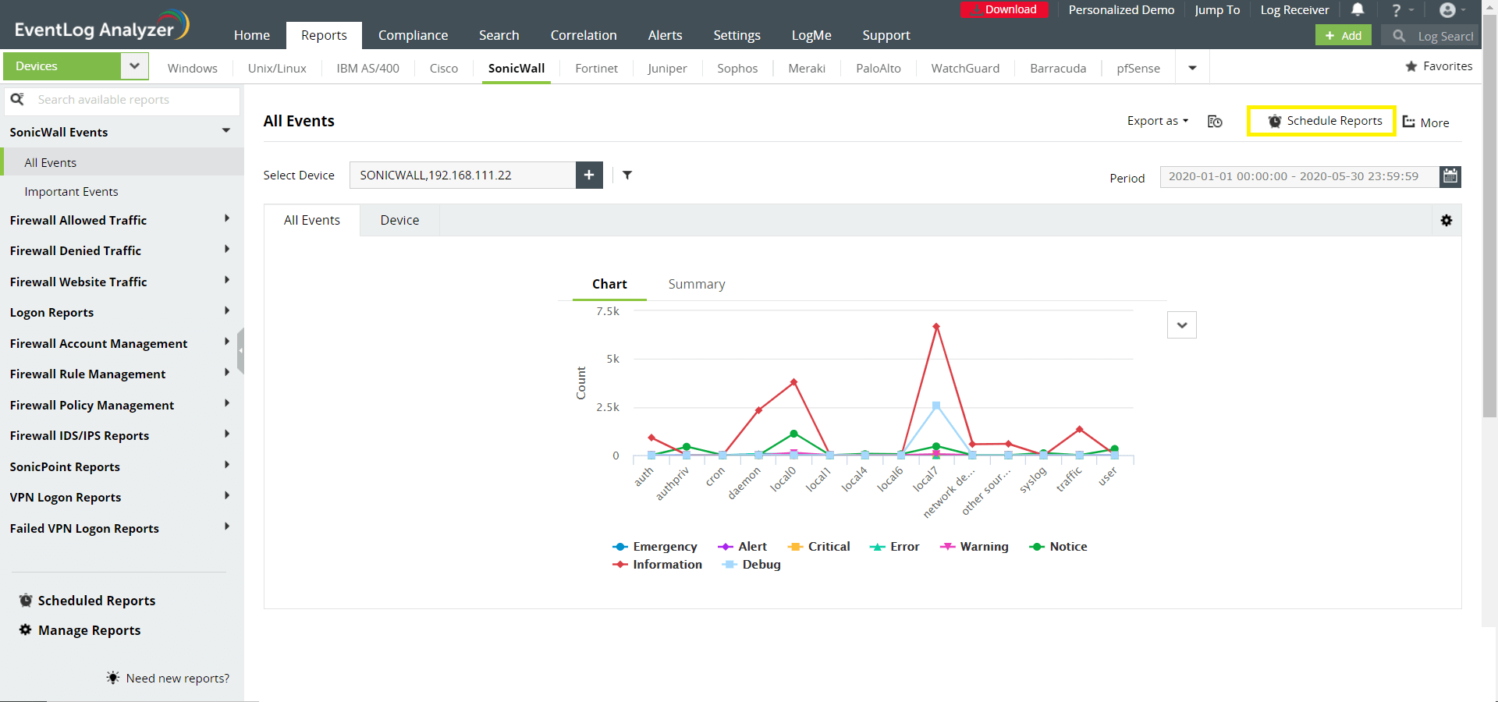Open Important Events report
The width and height of the screenshot is (1498, 702).
71,192
